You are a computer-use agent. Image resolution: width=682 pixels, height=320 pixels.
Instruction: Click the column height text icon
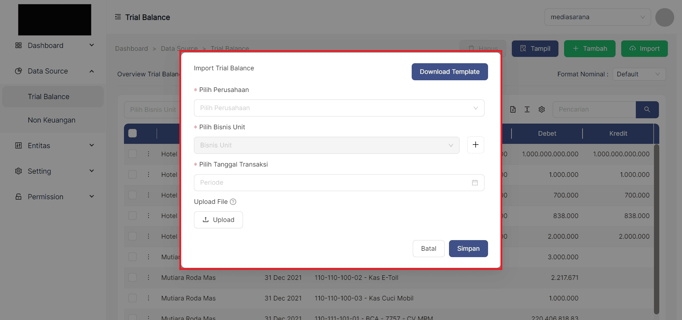pyautogui.click(x=527, y=109)
